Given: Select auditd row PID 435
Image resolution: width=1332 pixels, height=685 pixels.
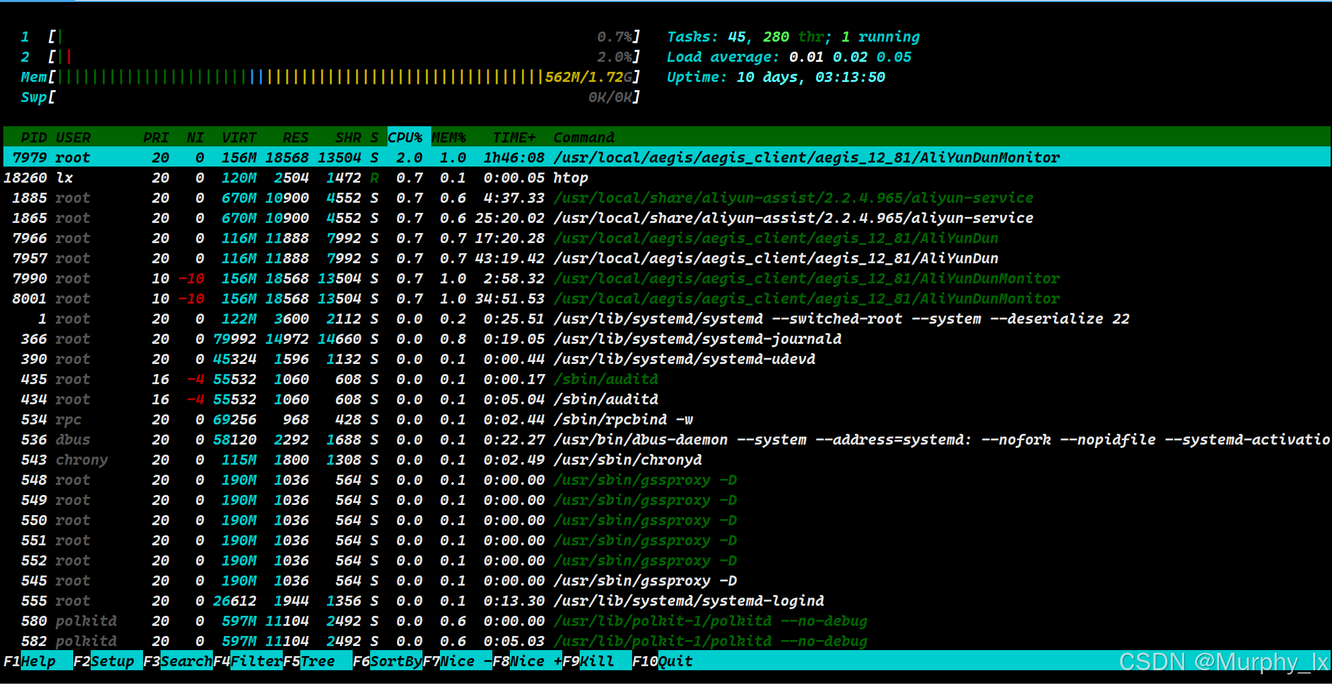Looking at the screenshot, I should 666,379.
